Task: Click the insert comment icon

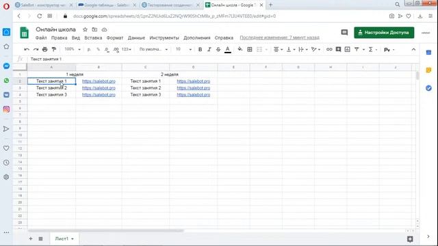Action: [338, 49]
